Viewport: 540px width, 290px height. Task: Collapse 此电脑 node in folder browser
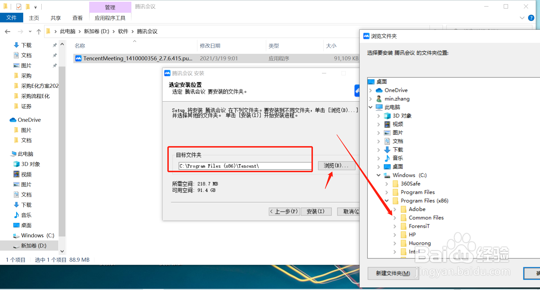point(370,107)
